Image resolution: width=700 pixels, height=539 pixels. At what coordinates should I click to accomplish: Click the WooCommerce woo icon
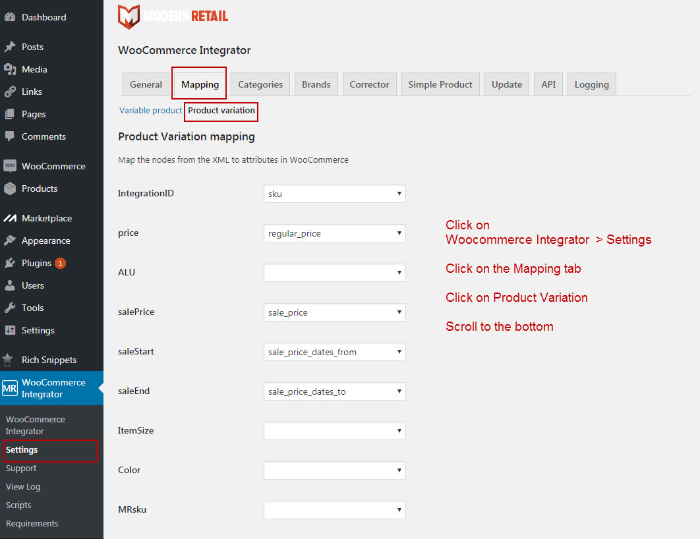[10, 166]
